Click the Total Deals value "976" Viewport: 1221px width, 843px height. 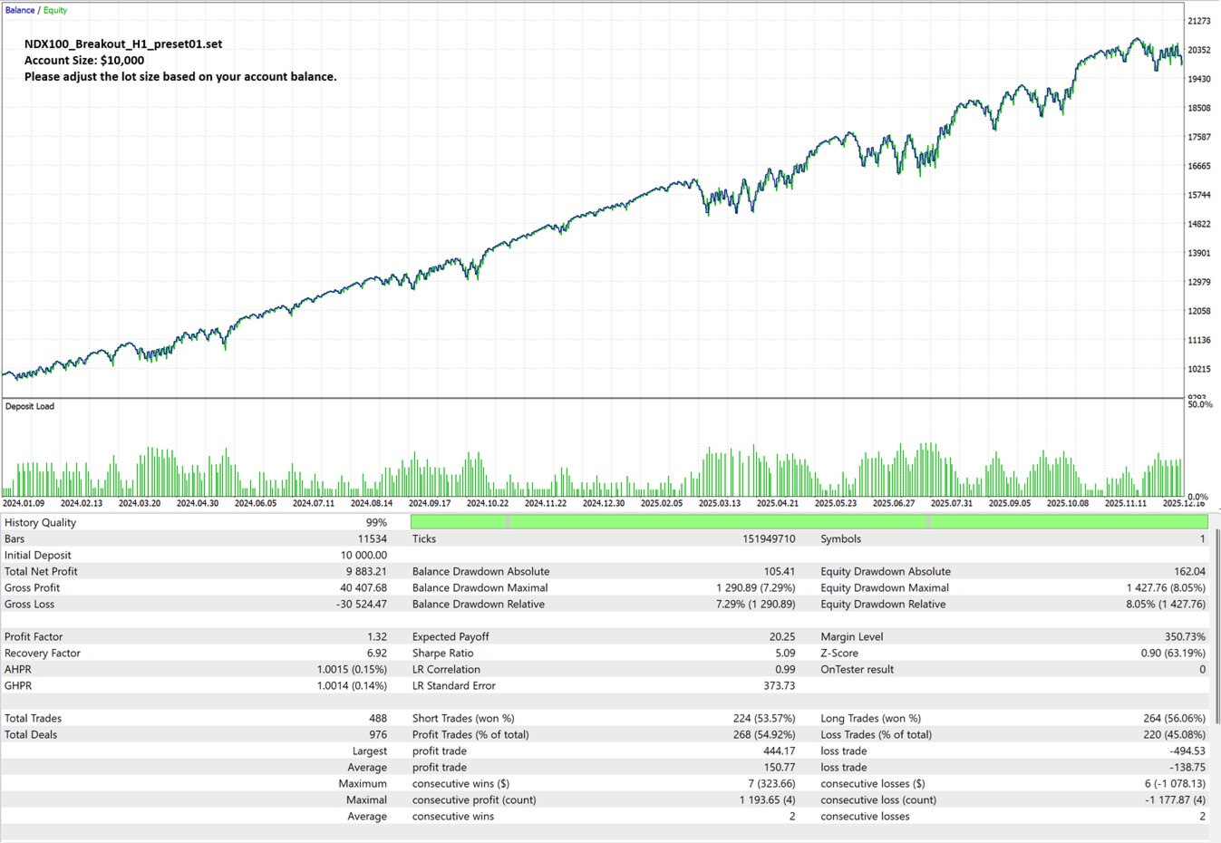378,734
